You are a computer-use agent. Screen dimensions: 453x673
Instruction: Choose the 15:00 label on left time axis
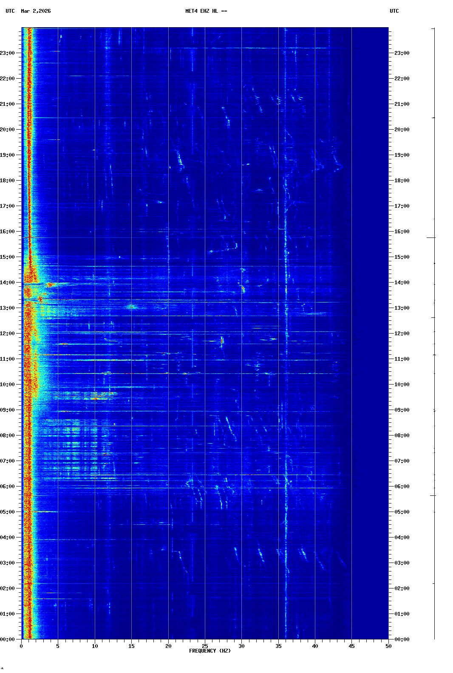pos(8,257)
